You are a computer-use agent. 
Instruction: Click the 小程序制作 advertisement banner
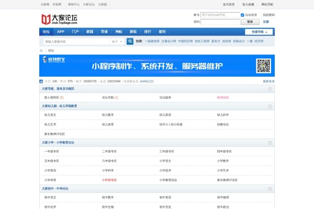coord(157,67)
